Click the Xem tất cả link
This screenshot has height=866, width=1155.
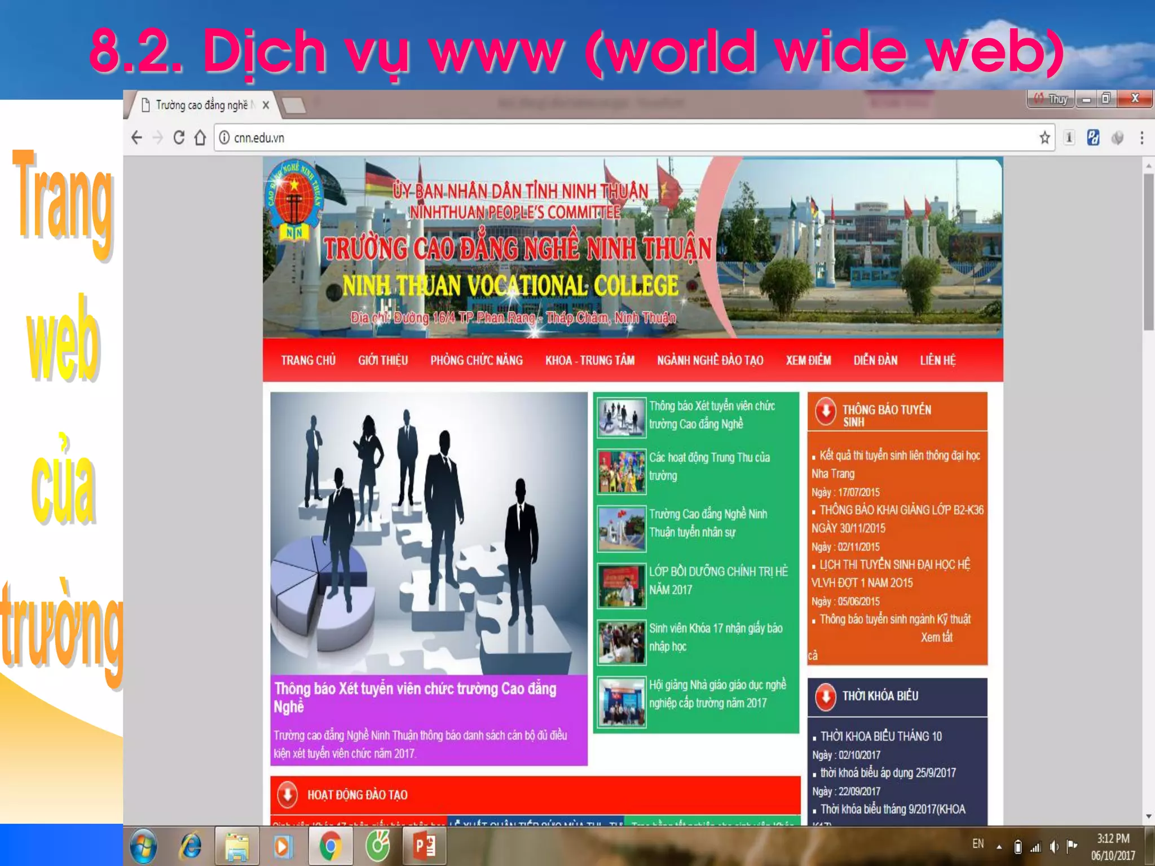936,637
